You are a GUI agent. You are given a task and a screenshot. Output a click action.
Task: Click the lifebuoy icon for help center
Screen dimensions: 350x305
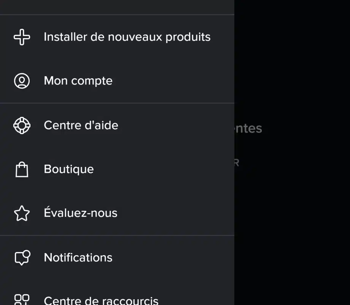coord(22,125)
